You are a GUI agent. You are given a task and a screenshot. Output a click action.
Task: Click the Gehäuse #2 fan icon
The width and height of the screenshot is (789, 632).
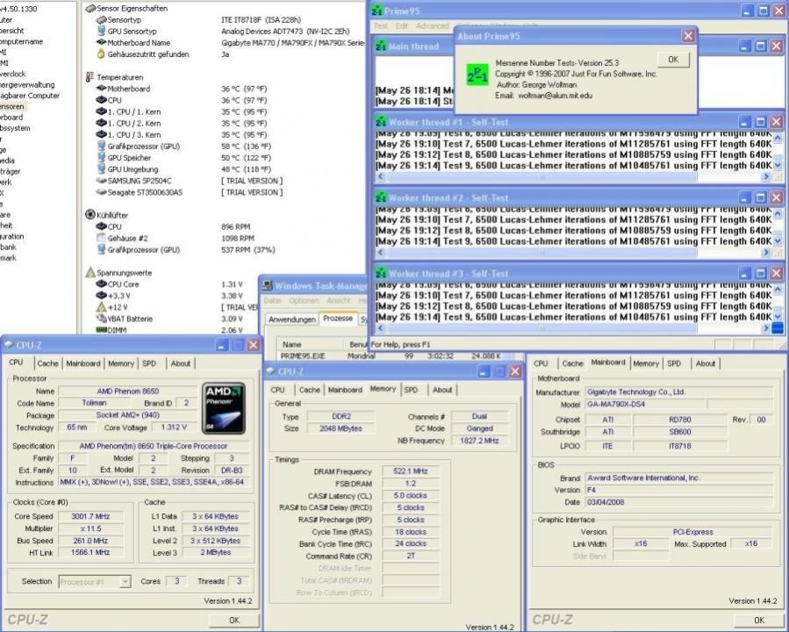101,238
